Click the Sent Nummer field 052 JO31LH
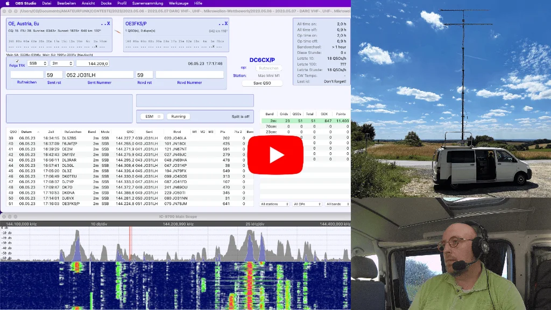 click(x=99, y=75)
